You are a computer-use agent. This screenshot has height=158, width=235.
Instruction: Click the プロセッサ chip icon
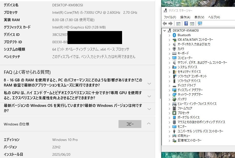point(174,113)
